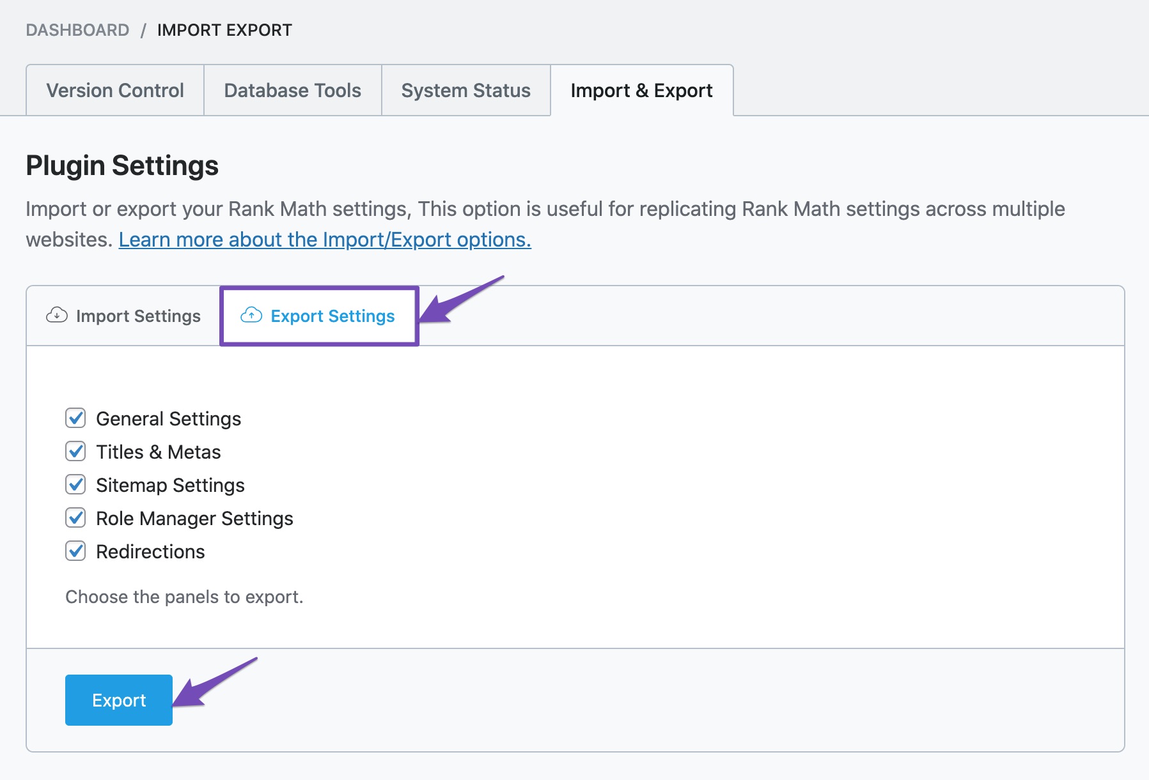Uncheck the Titles & Metas checkbox
The height and width of the screenshot is (780, 1149).
[75, 451]
